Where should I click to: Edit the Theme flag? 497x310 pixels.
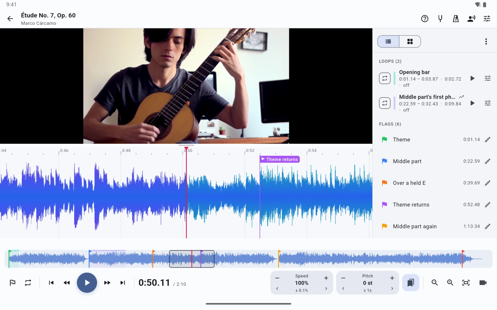(488, 139)
